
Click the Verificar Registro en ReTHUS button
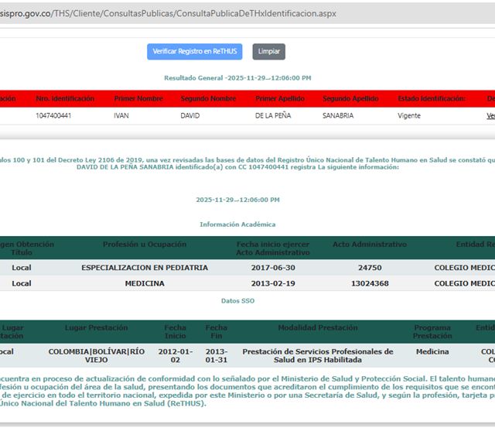pos(194,52)
